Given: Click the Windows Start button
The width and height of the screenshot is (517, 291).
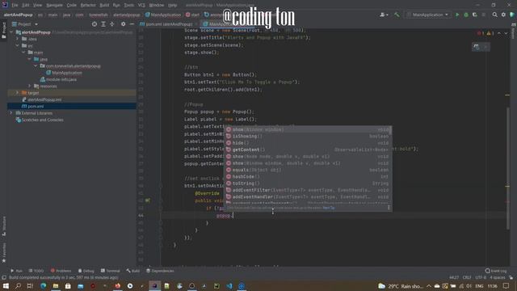Looking at the screenshot, I should pyautogui.click(x=6, y=285).
